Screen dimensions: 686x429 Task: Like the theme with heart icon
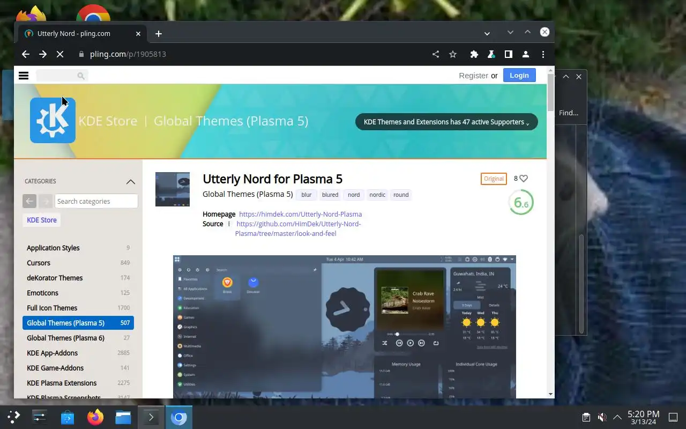[x=524, y=179]
